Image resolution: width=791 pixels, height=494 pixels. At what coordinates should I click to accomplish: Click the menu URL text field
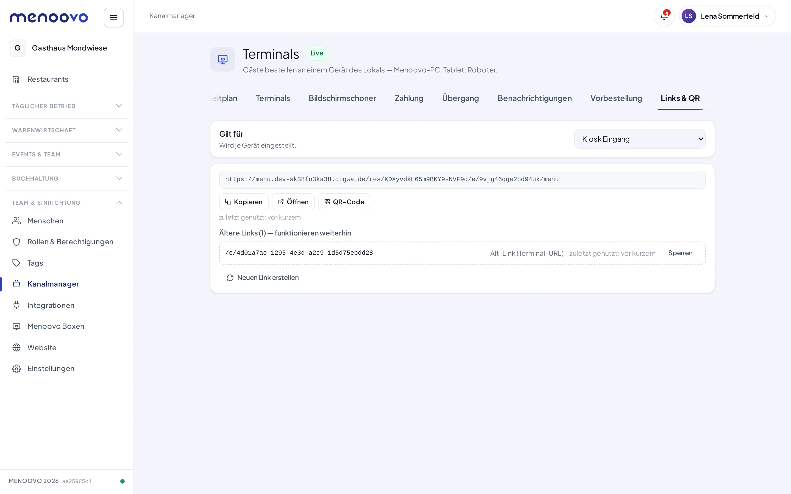(x=462, y=179)
